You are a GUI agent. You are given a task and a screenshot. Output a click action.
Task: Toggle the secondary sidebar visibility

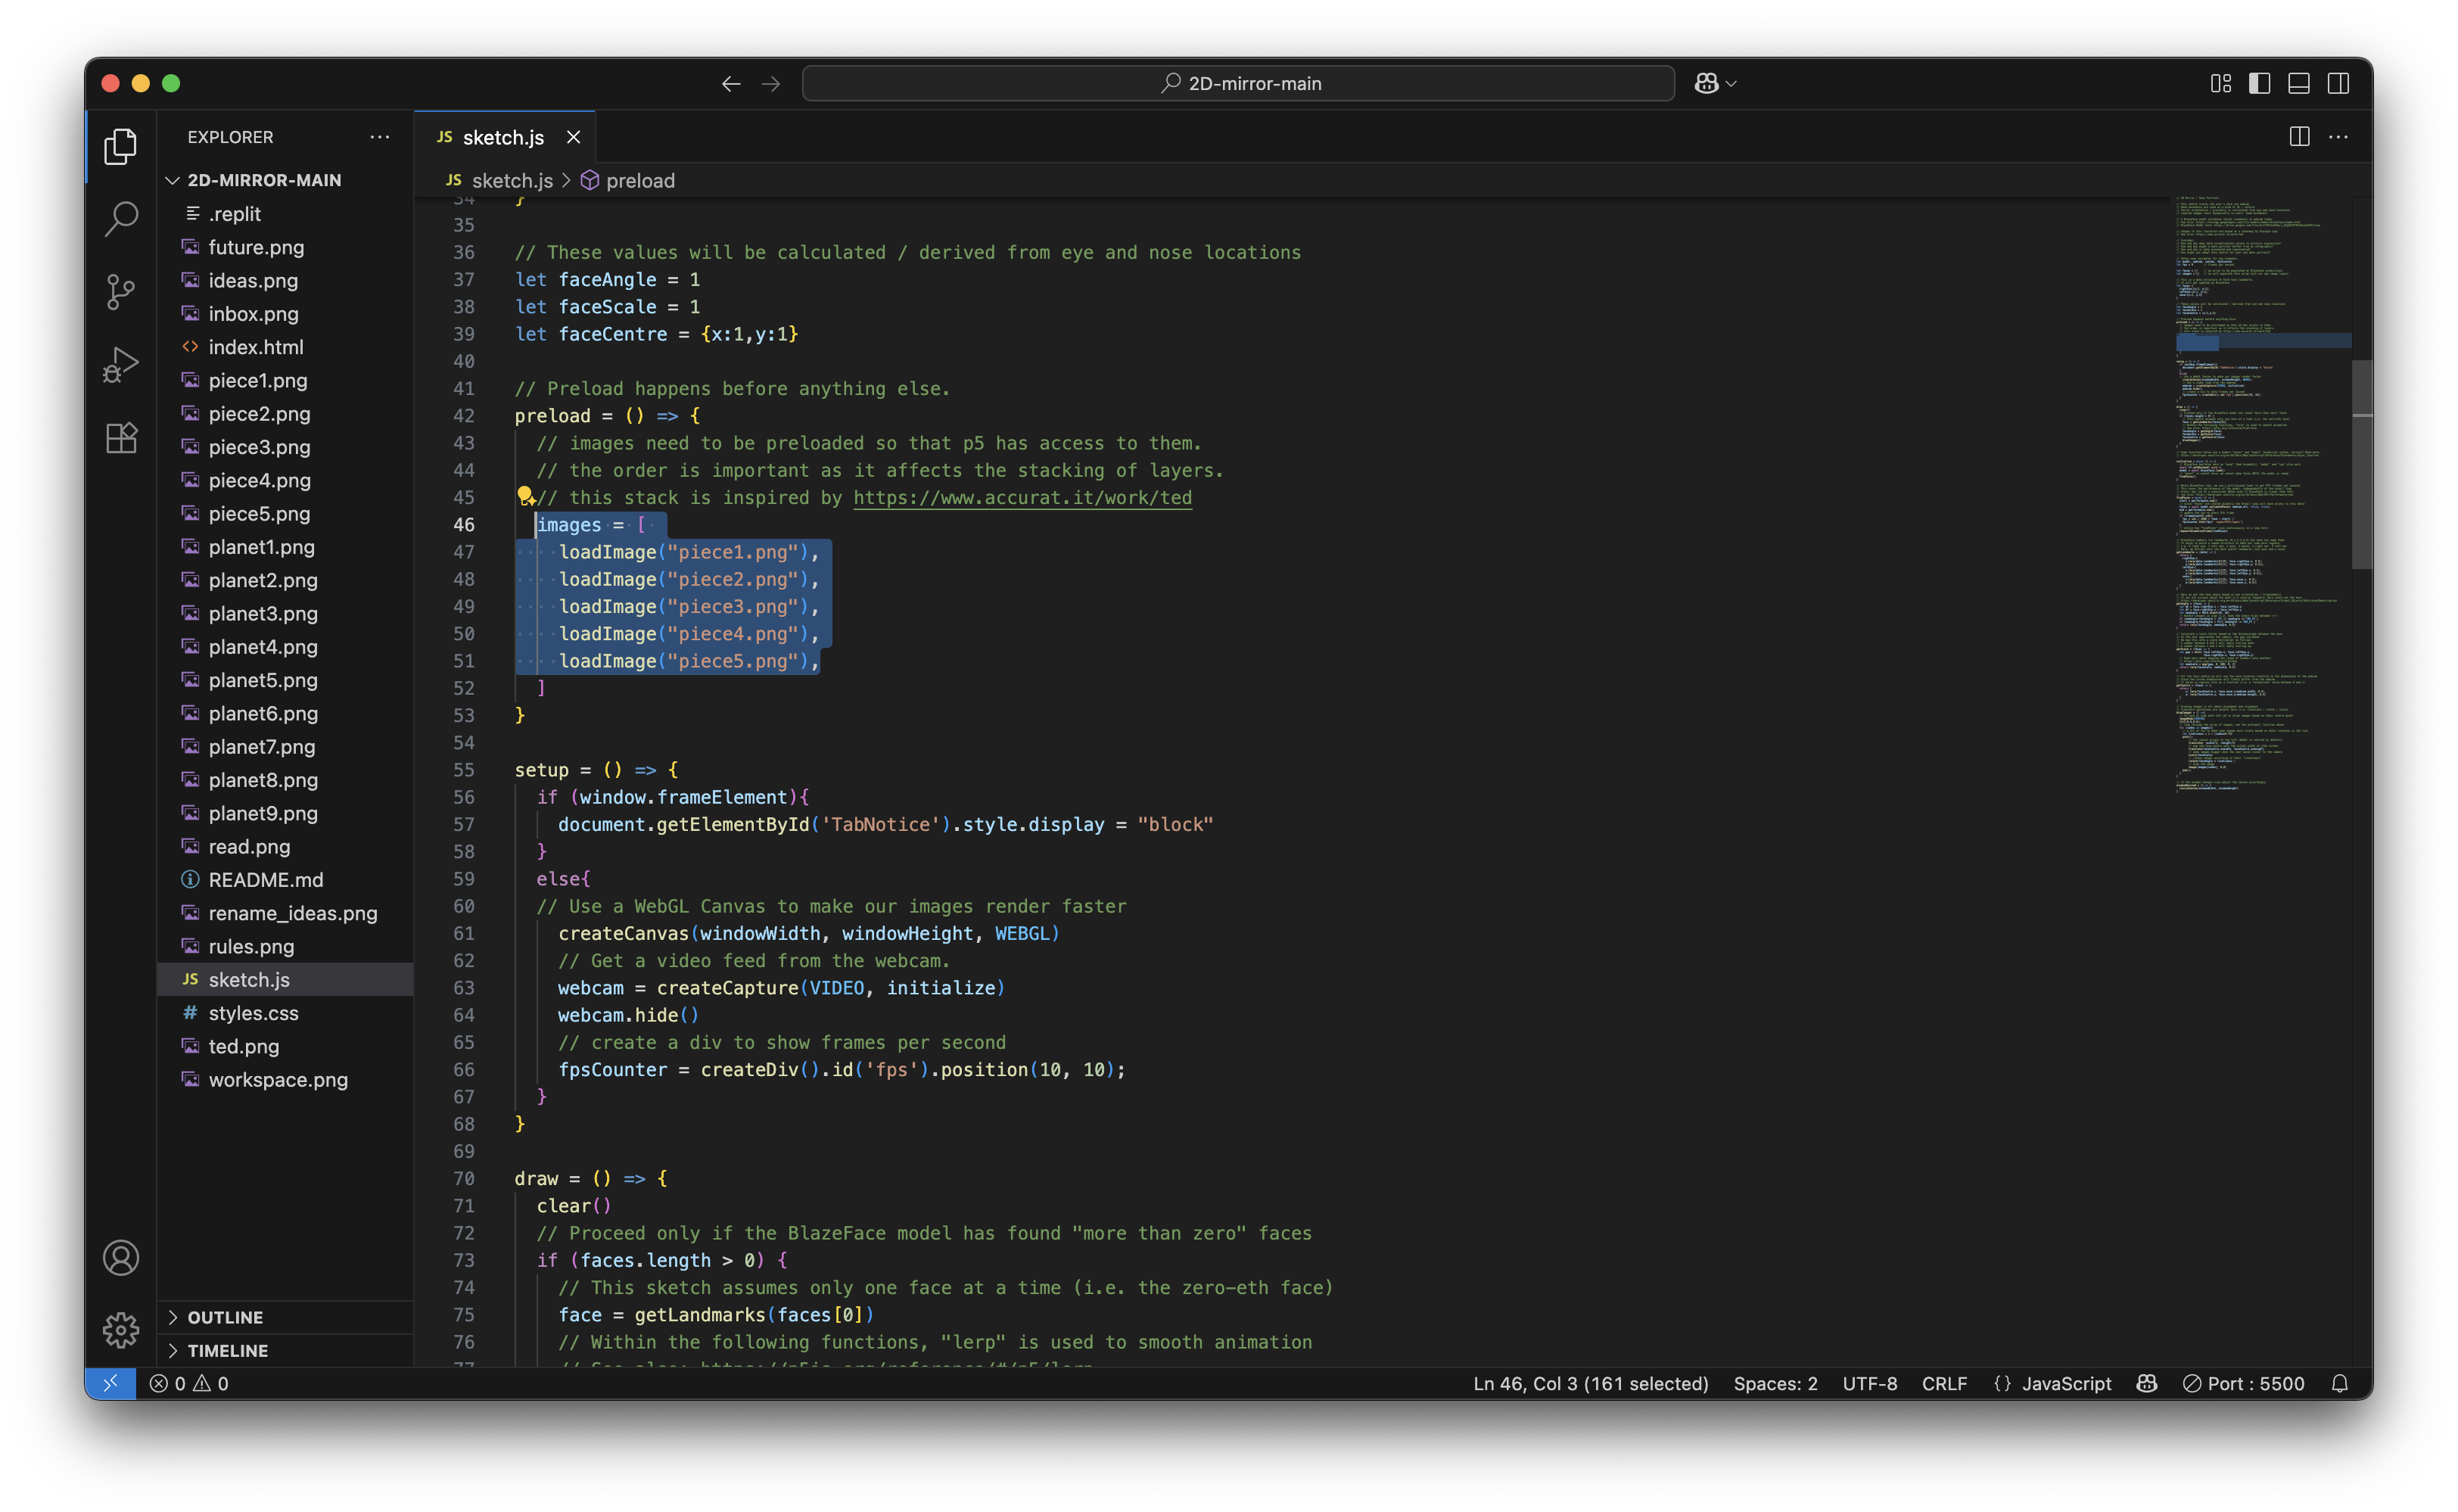2338,83
